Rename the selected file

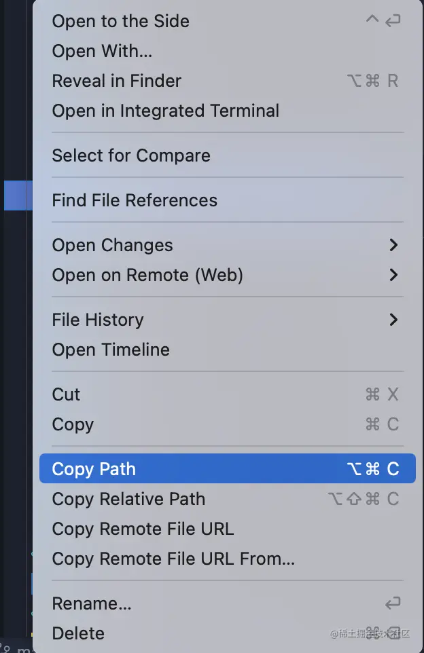point(92,603)
